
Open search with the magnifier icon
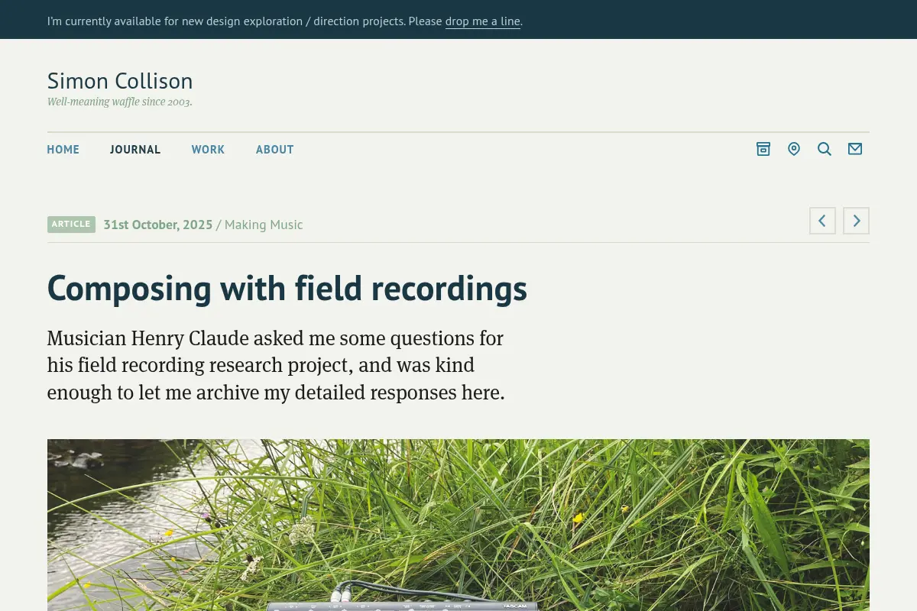[x=824, y=149]
